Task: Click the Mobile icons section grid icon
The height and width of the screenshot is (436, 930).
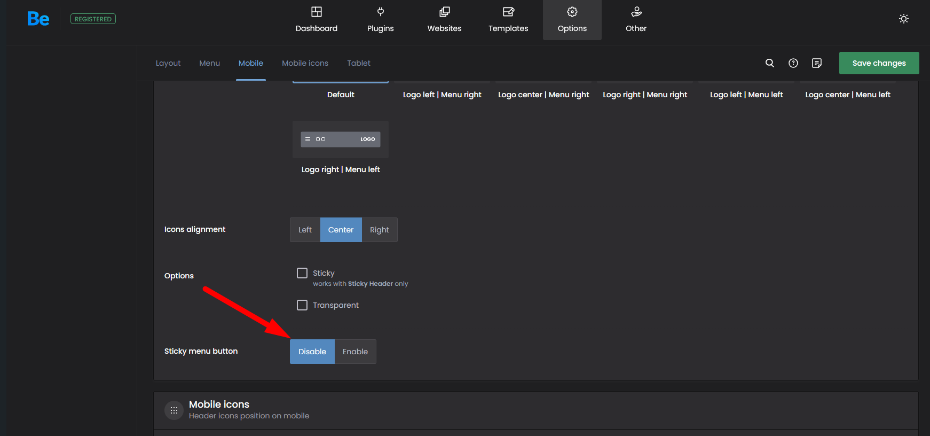Action: pos(174,410)
